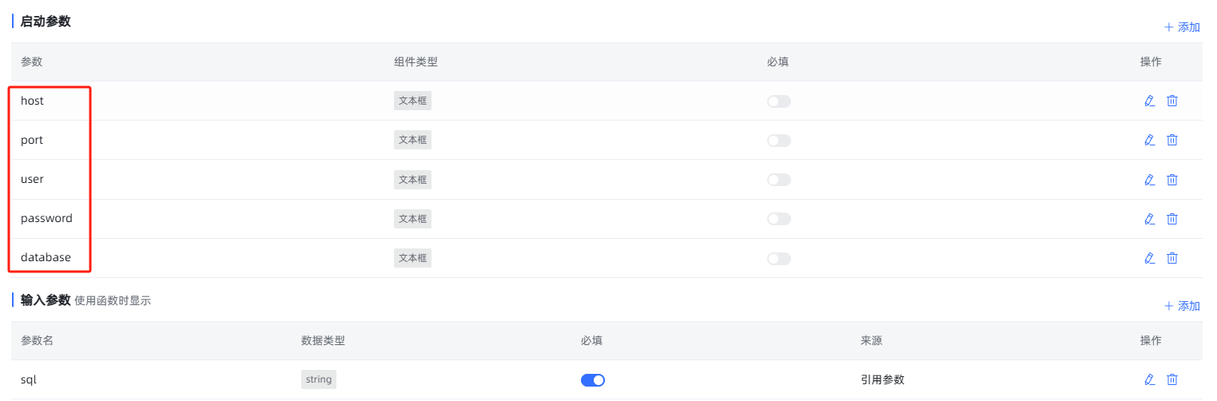Toggle required switch for database
The width and height of the screenshot is (1217, 401).
click(x=779, y=259)
